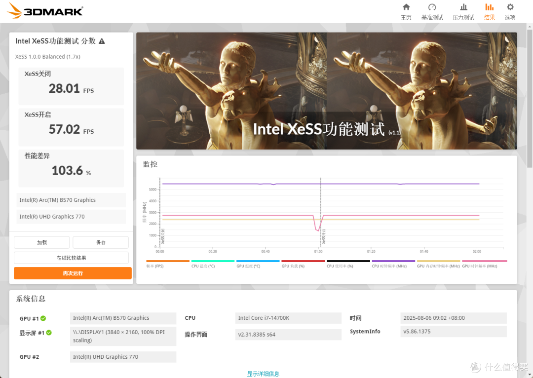Viewport: 533px width, 378px height.
Task: Click the 系统信息 section heading
Action: coord(31,299)
